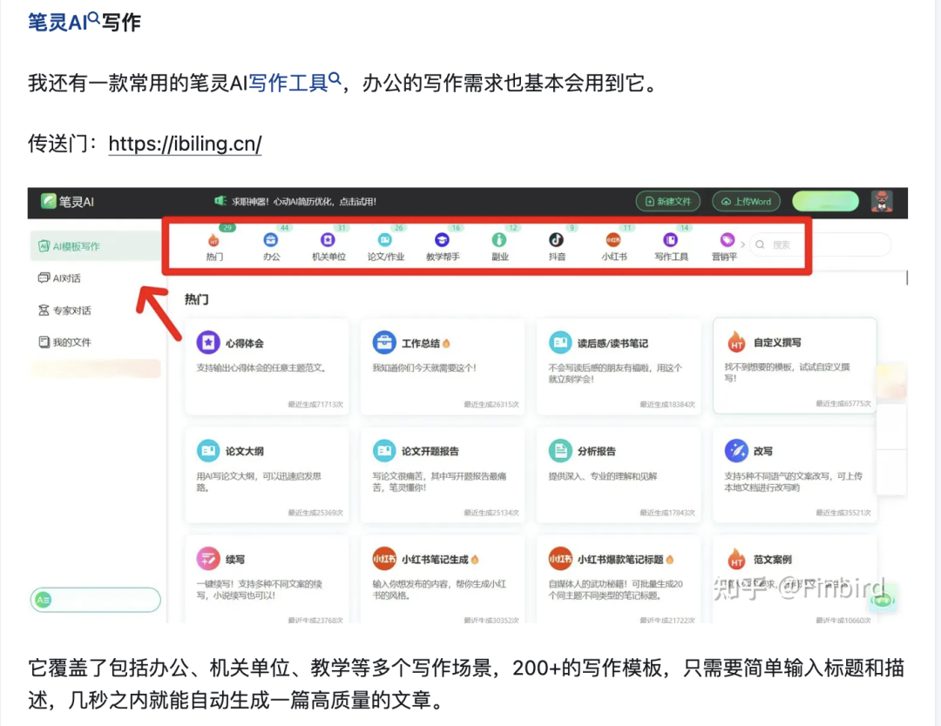The height and width of the screenshot is (726, 941).
Task: Open the 自定义撰写 template card
Action: tap(795, 366)
